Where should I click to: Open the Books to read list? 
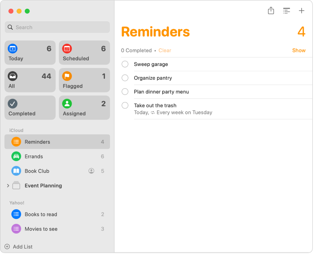point(41,214)
